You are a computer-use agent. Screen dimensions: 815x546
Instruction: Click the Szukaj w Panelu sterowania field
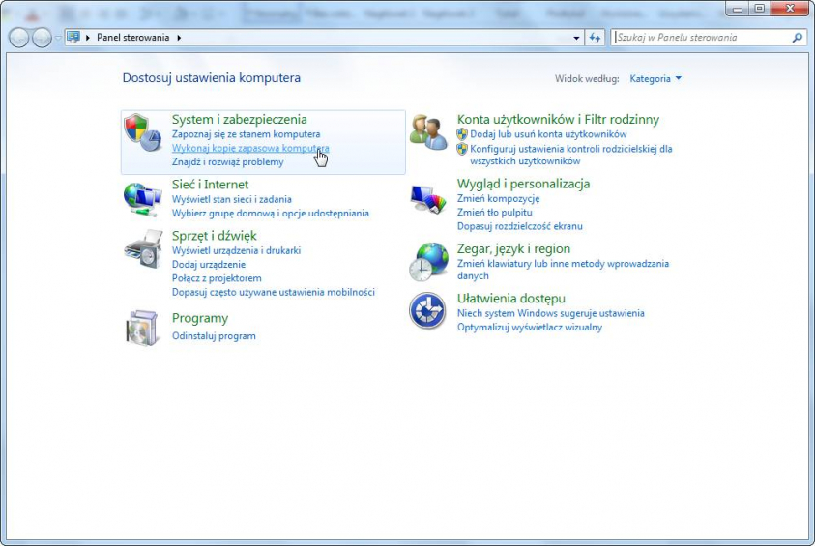701,38
